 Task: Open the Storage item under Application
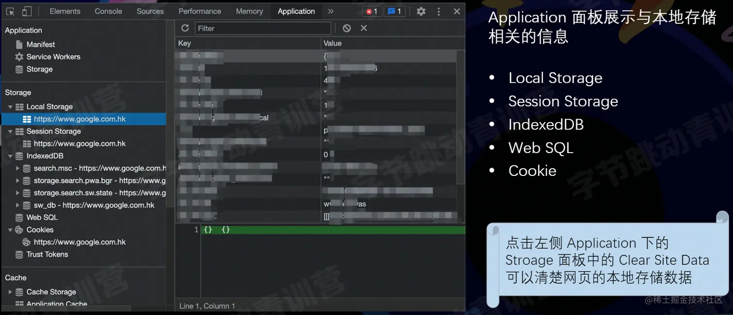[x=39, y=69]
